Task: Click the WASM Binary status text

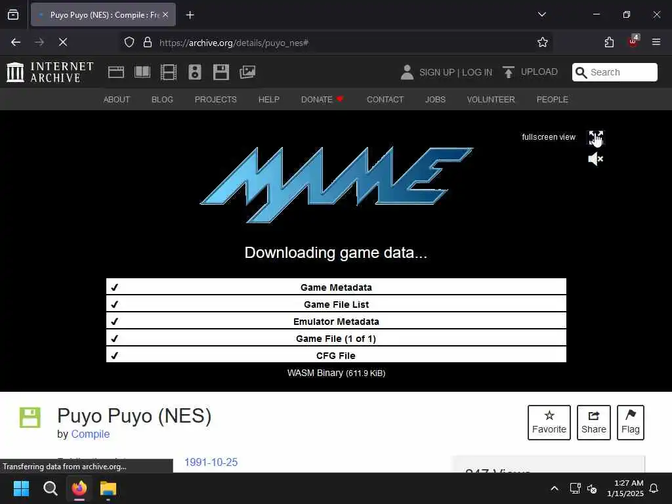Action: [x=336, y=373]
